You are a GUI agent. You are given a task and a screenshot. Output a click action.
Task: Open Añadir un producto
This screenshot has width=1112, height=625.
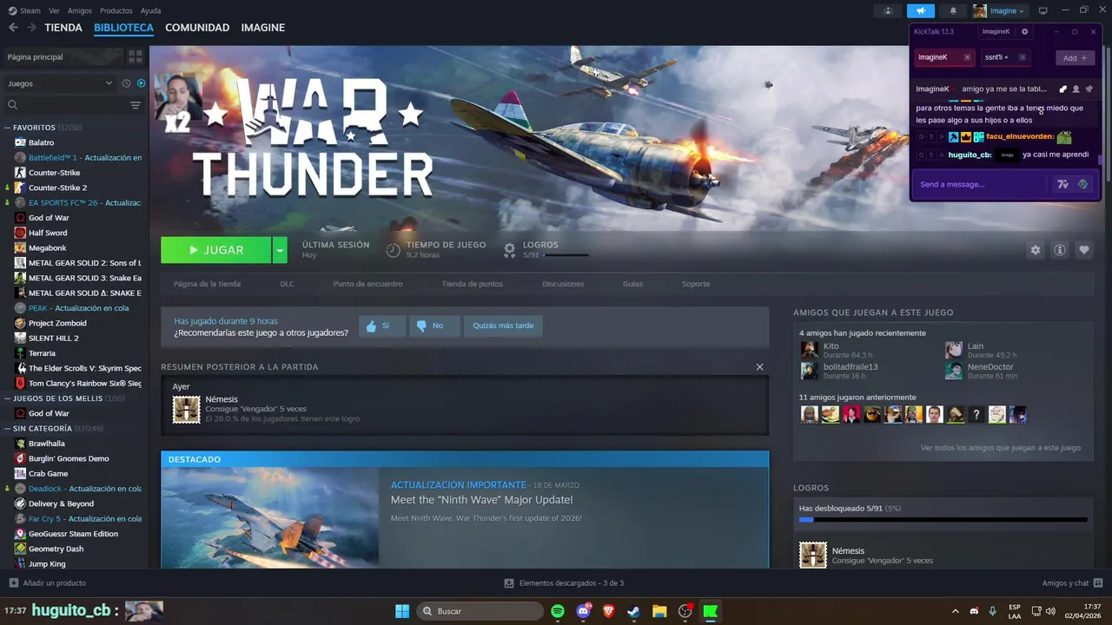click(48, 583)
